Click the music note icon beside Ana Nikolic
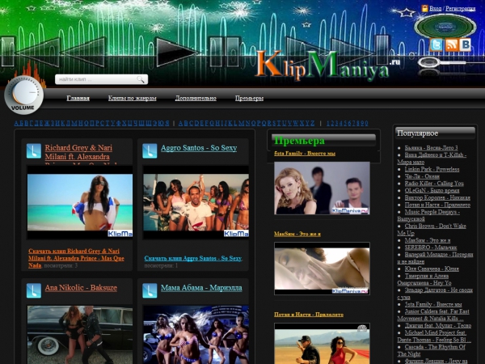Screen dimensions: 485x364 [x=34, y=290]
